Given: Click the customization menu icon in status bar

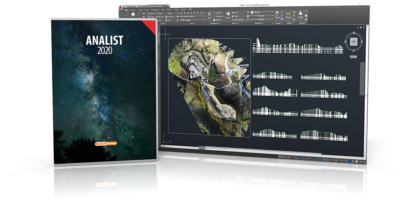Looking at the screenshot, I should [x=365, y=162].
